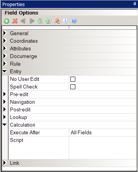
Task: Open the info speech bubble icon
Action: tap(65, 21)
